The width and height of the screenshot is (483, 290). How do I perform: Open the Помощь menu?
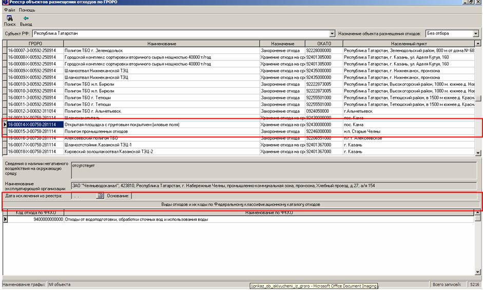click(x=28, y=10)
